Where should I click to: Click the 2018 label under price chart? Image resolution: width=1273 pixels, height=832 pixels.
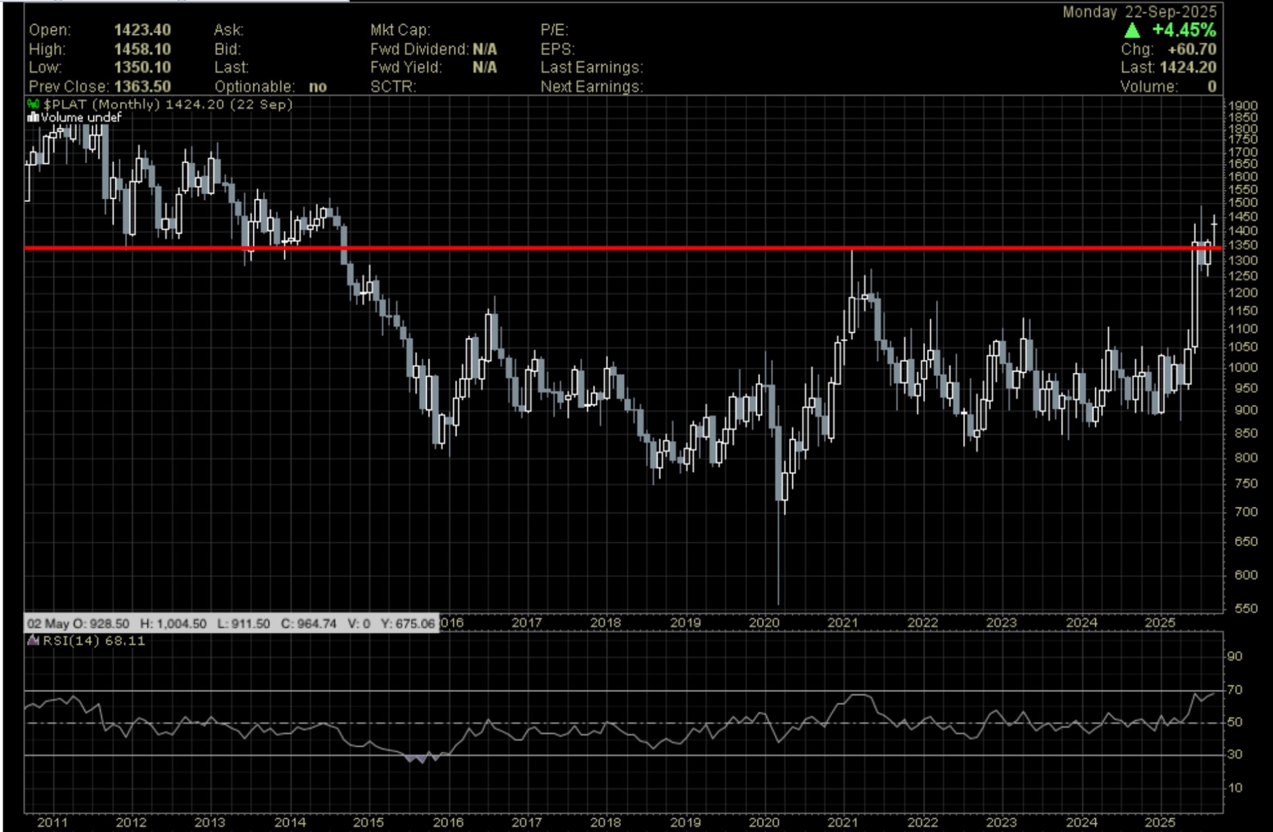pos(605,623)
